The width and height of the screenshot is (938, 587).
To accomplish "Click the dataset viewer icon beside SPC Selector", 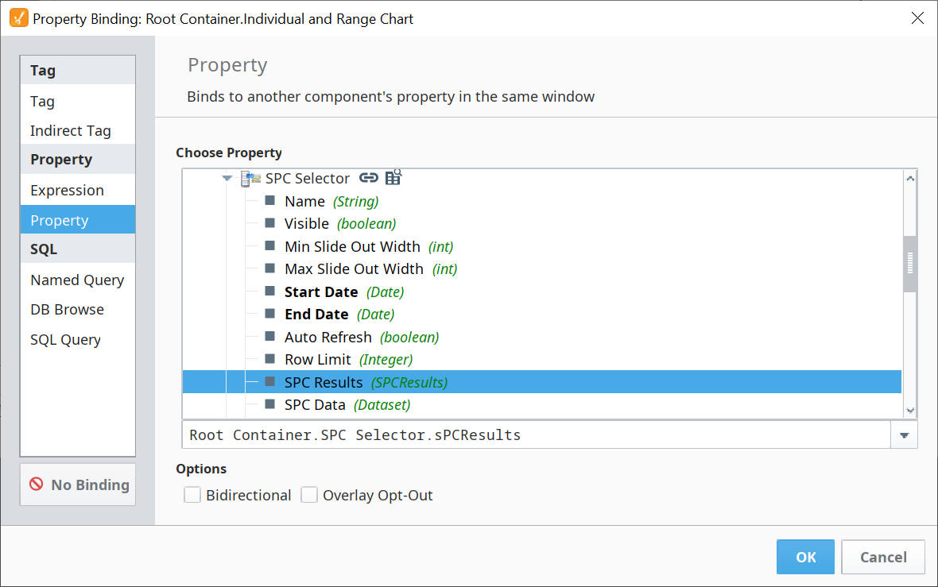I will click(x=393, y=178).
